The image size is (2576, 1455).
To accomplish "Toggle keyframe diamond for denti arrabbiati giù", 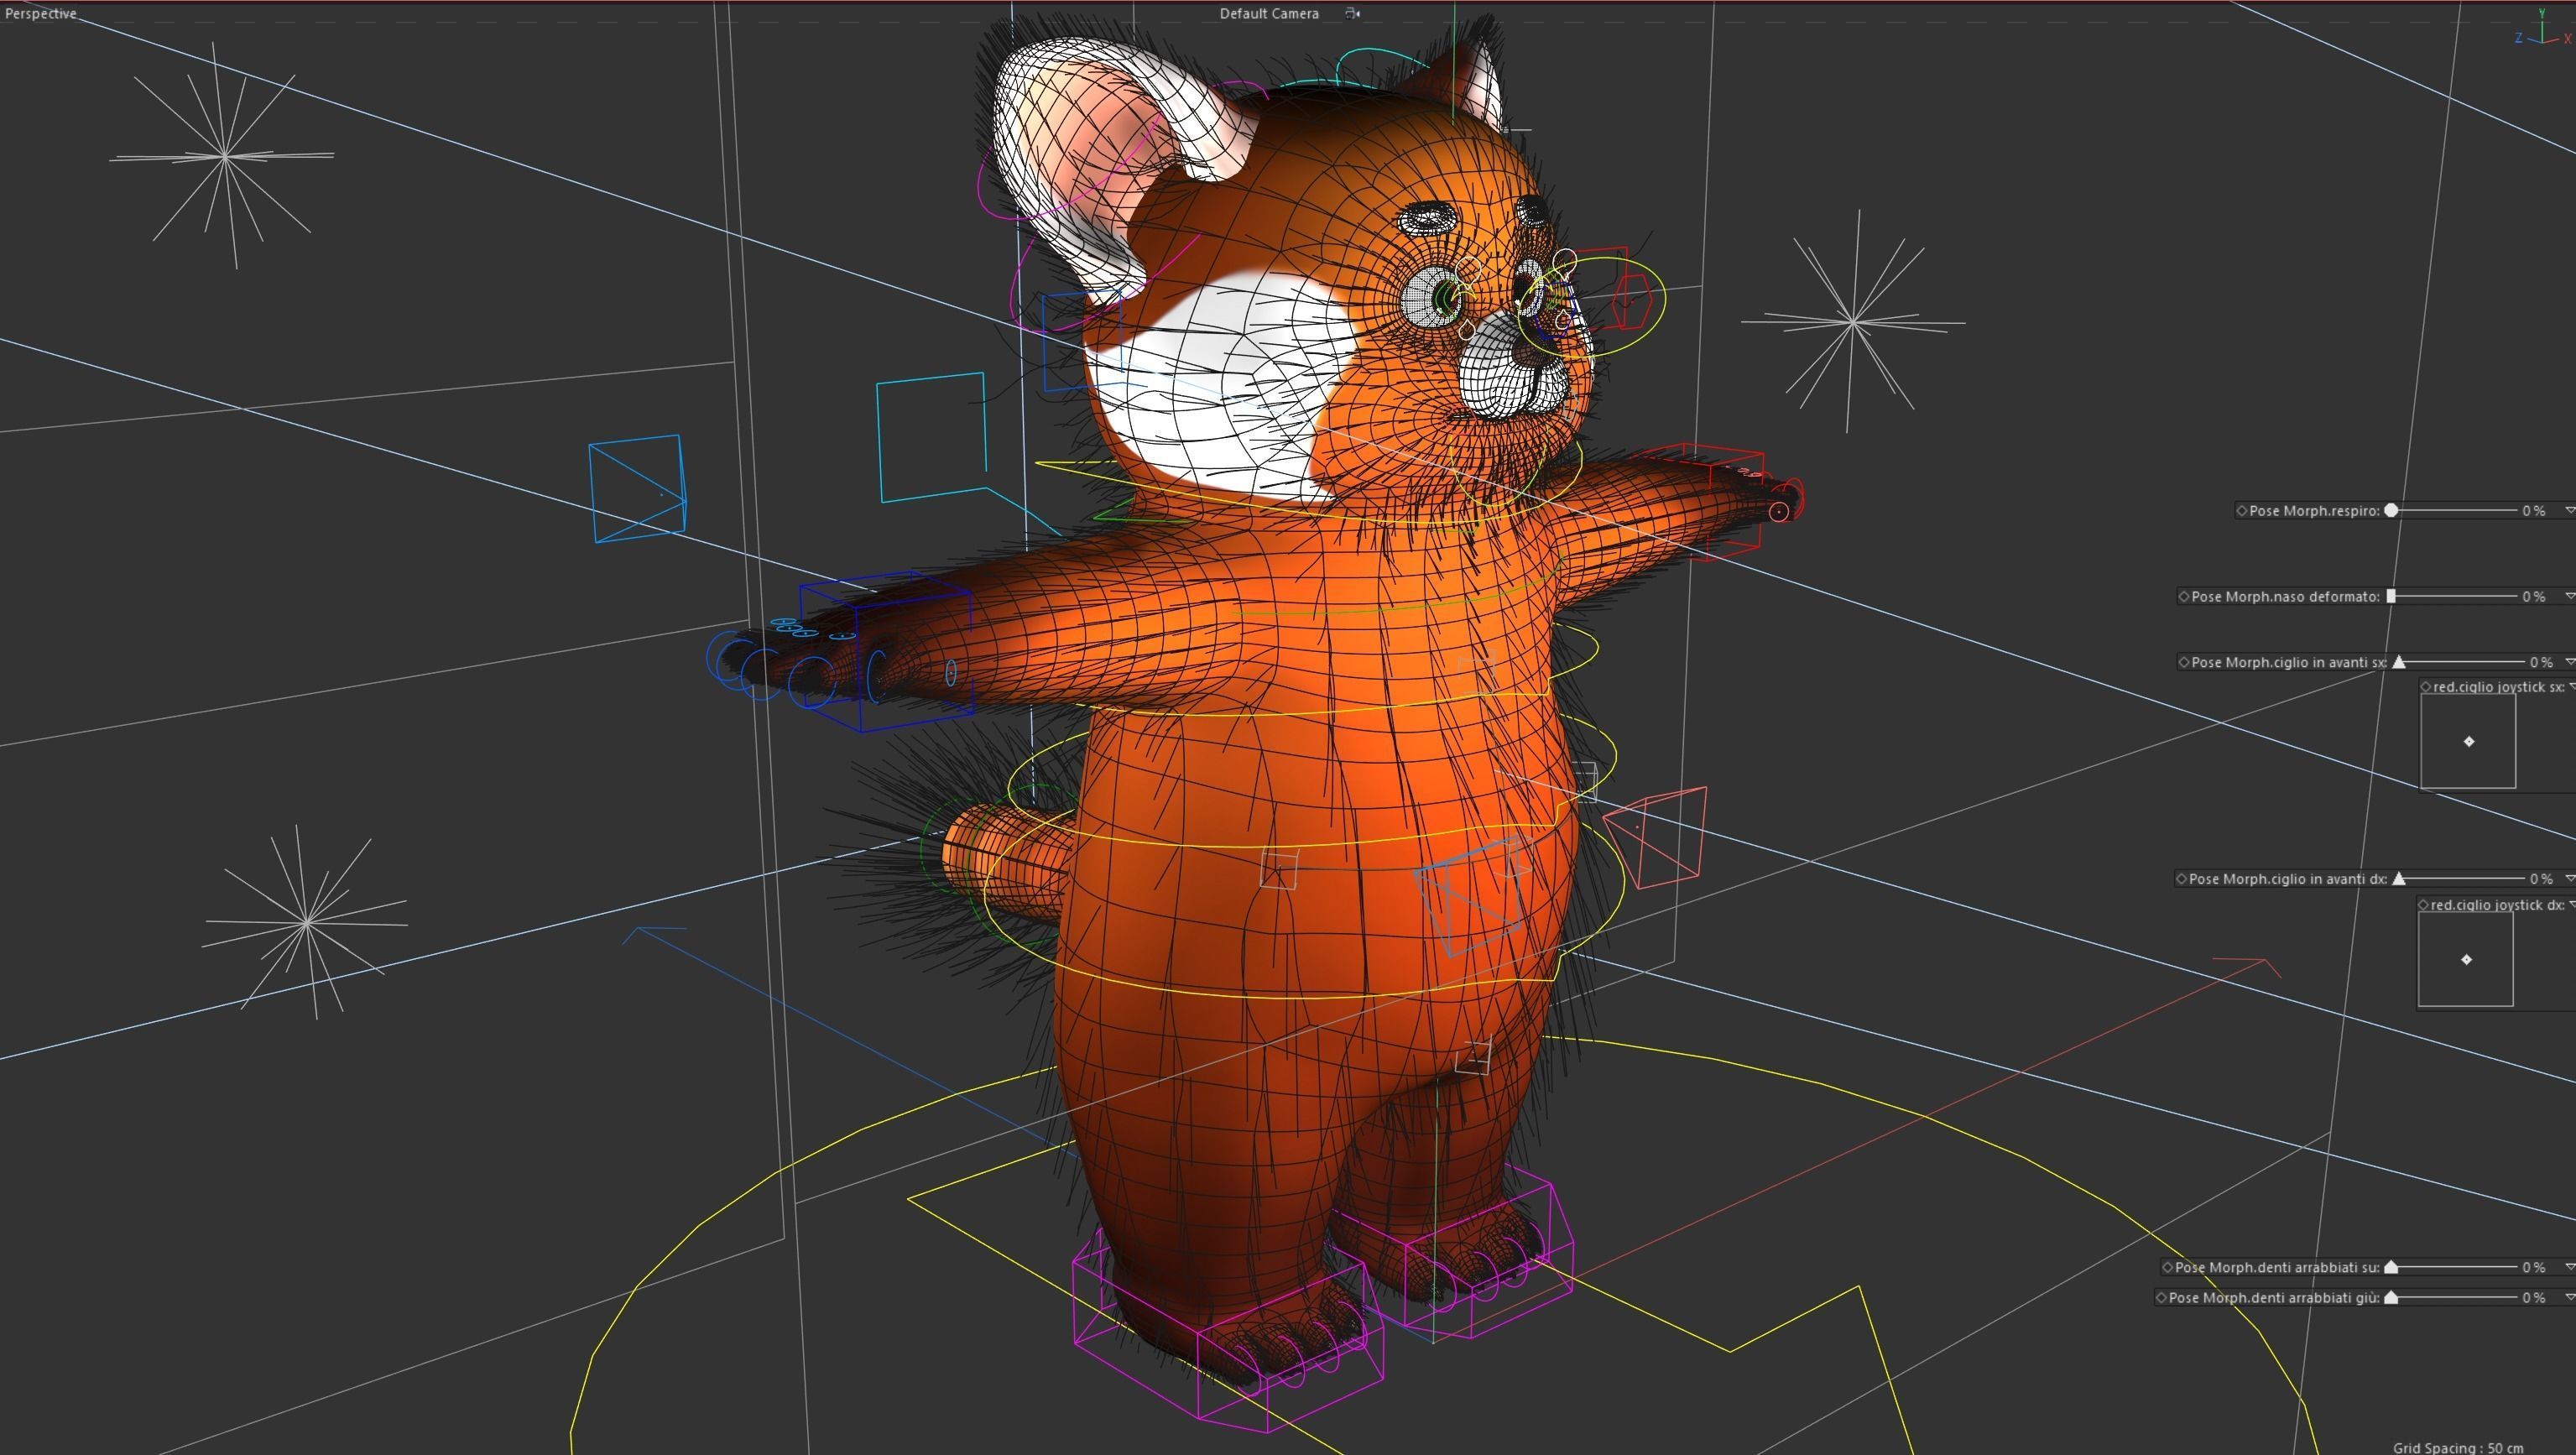I will [2162, 1298].
